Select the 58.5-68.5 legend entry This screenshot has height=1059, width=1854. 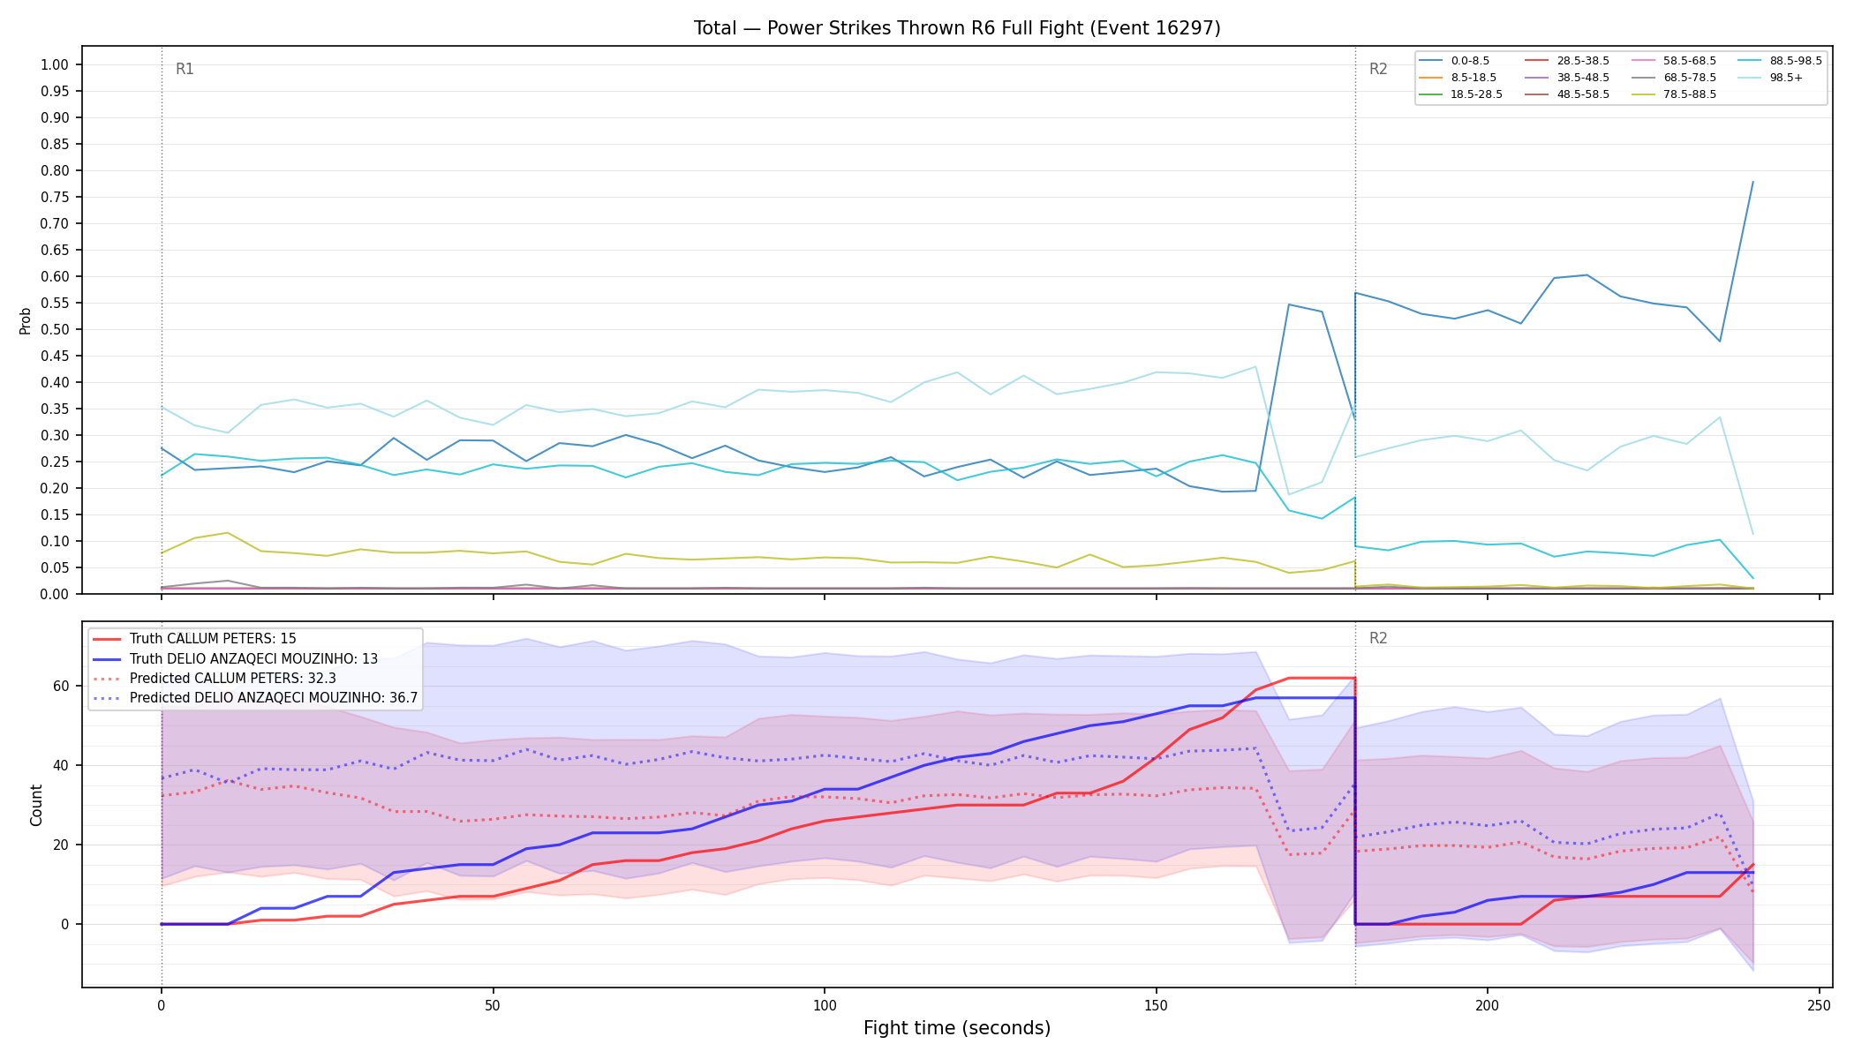tap(1674, 61)
